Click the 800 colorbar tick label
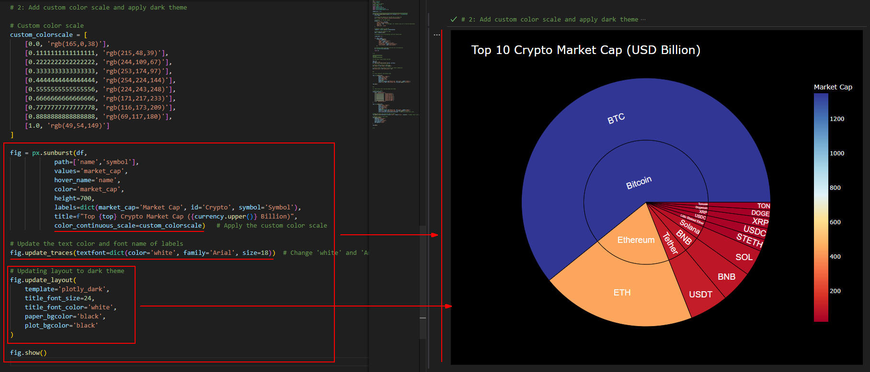The height and width of the screenshot is (372, 870). coord(835,188)
